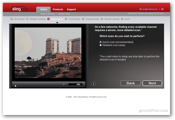Mute audio with the speaker icon

coord(64,84)
